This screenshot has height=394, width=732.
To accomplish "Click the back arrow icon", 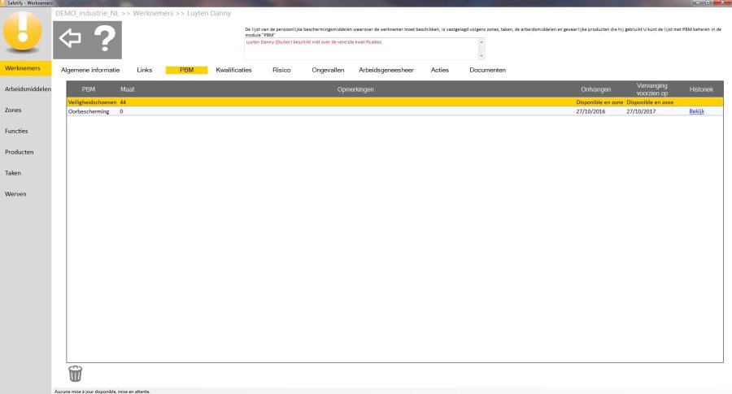I will 70,39.
